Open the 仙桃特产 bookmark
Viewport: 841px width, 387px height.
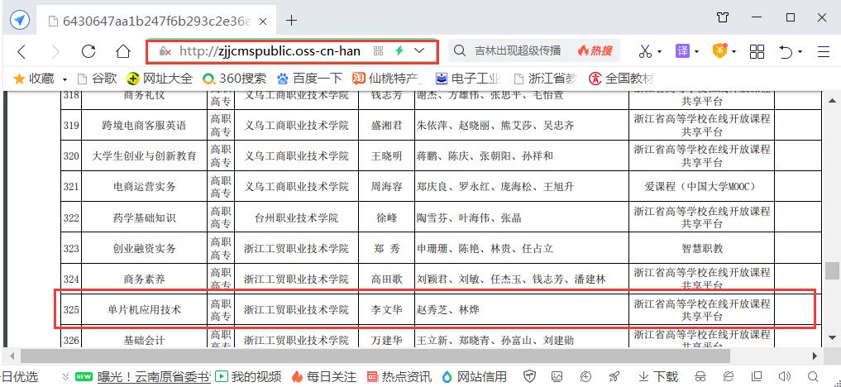[387, 79]
